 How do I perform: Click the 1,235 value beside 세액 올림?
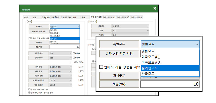click(x=81, y=71)
